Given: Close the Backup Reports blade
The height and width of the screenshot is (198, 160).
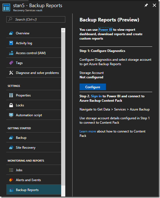Looking at the screenshot, I should (x=154, y=5).
